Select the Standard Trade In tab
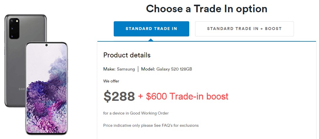The height and width of the screenshot is (139, 319). [151, 29]
